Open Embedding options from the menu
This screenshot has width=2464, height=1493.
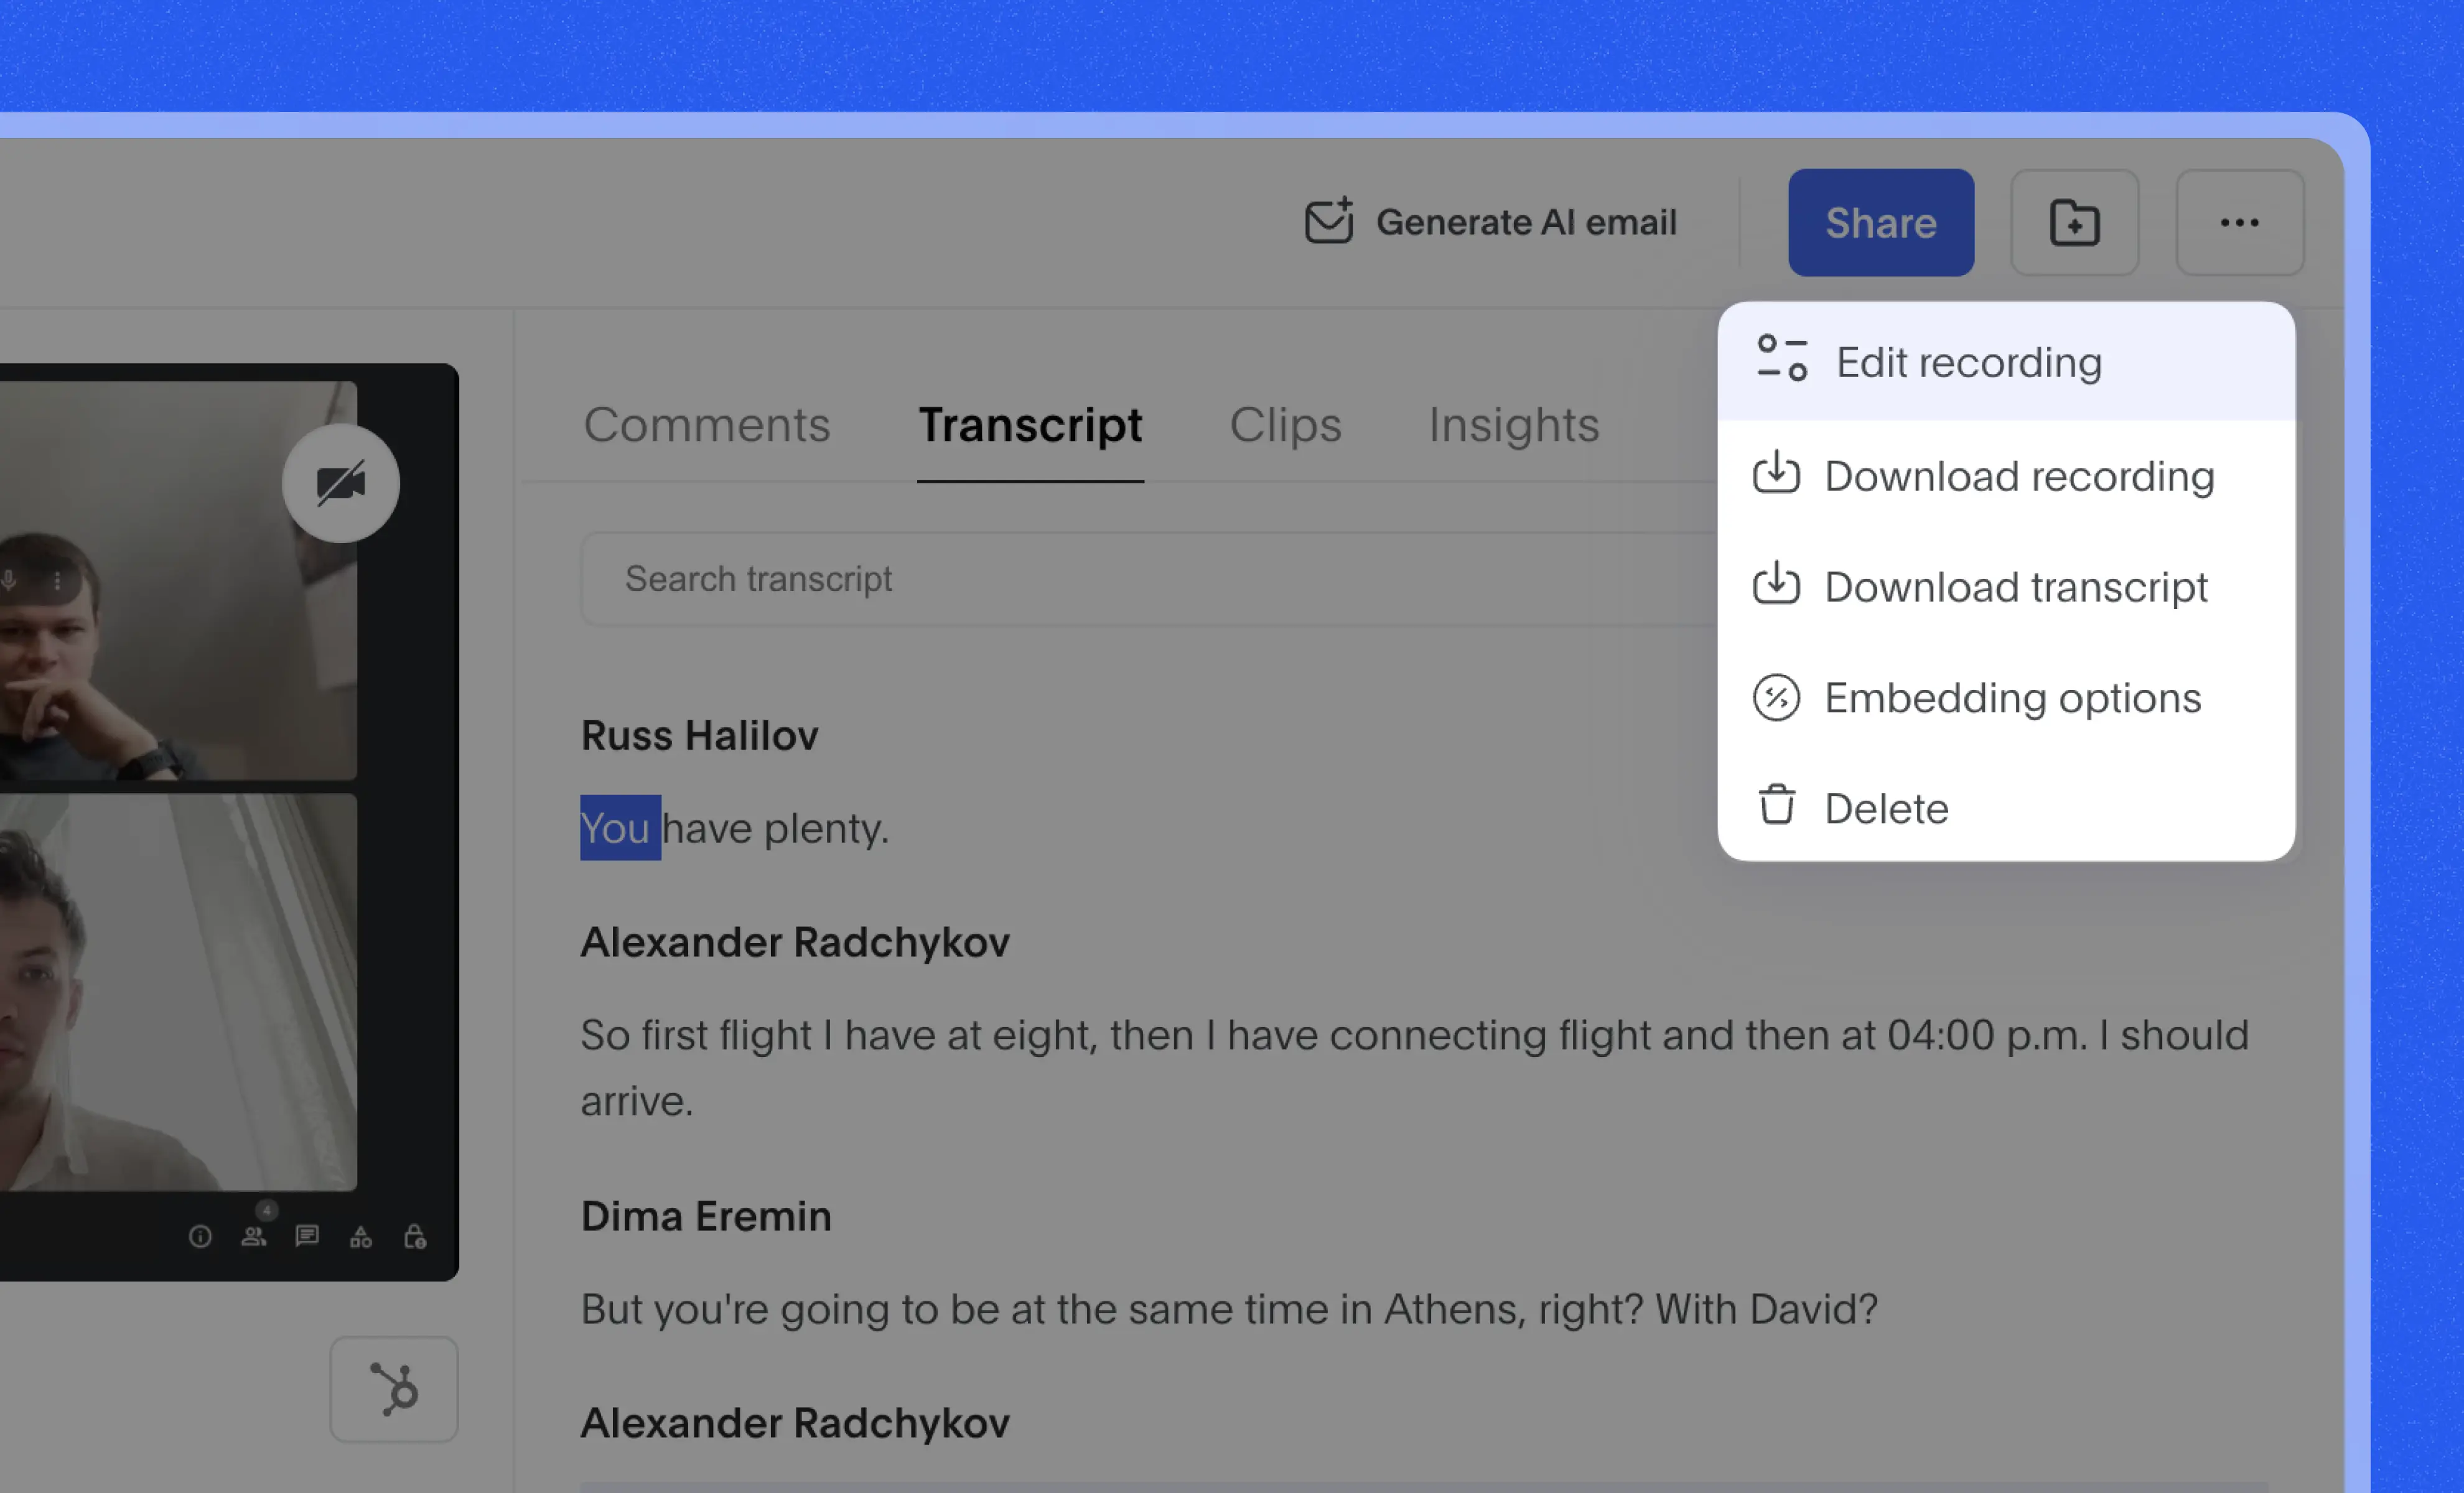click(x=2012, y=698)
